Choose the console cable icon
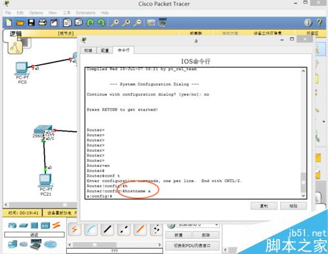Image resolution: width=328 pixels, height=254 pixels. pos(91,229)
